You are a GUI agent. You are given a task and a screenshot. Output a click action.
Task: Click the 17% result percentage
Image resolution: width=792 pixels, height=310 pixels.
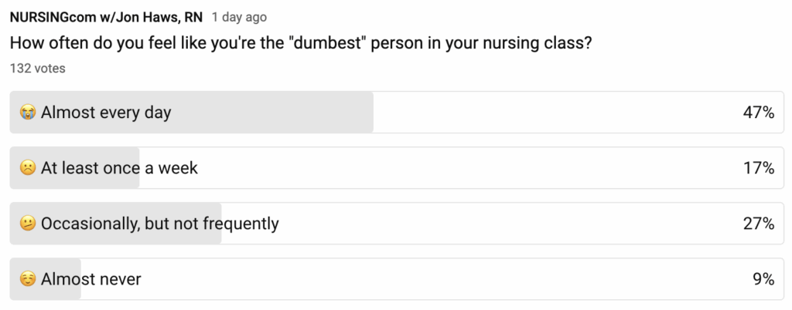click(758, 168)
